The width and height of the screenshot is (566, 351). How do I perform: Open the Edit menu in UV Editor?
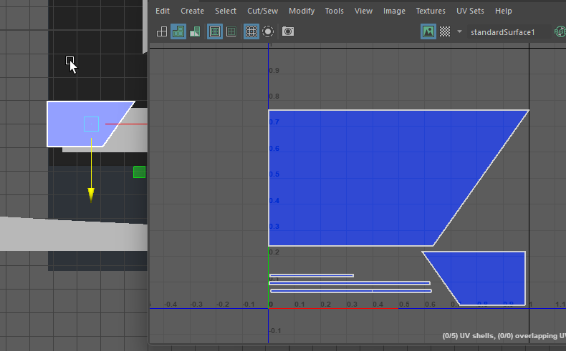click(163, 11)
